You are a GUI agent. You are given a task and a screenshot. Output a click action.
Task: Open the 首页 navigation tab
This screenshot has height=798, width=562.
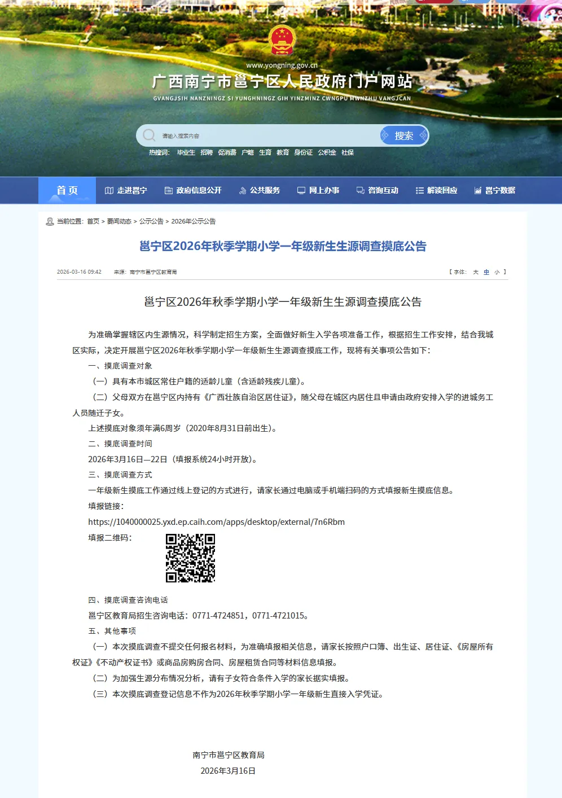coord(67,191)
